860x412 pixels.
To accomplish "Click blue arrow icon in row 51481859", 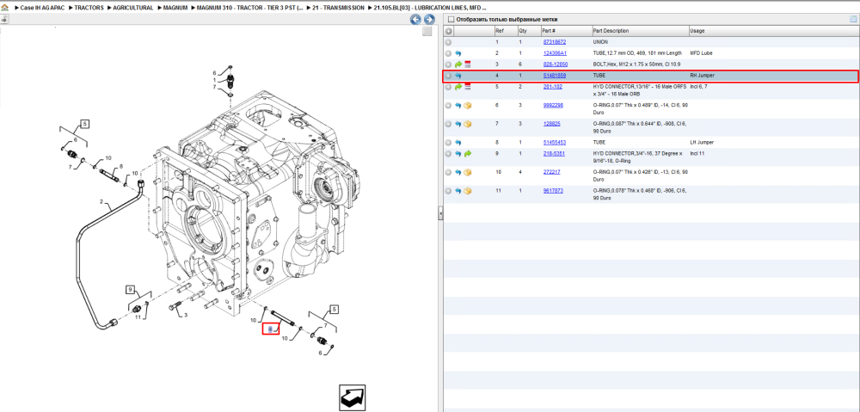I will 458,76.
